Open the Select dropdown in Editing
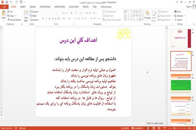The width and height of the screenshot is (196, 130). pyautogui.click(x=179, y=20)
